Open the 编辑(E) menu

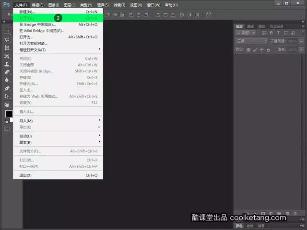[x=37, y=5]
